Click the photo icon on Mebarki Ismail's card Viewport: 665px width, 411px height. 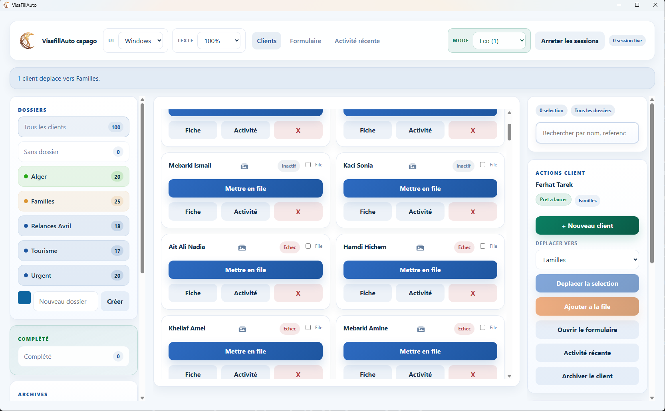[x=245, y=166]
